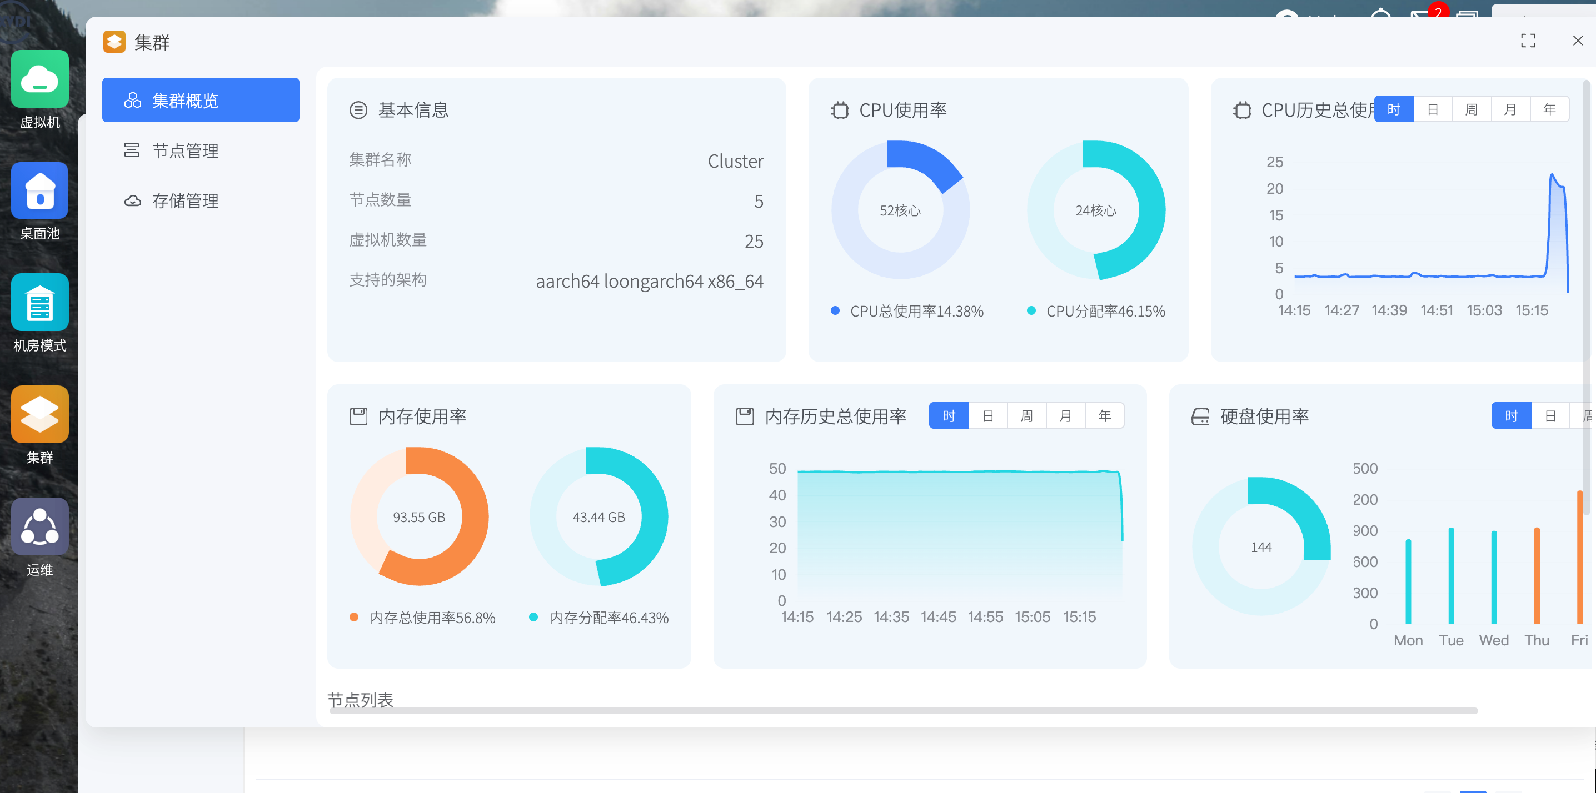
Task: Select 集群概览 in the sidebar
Action: (201, 101)
